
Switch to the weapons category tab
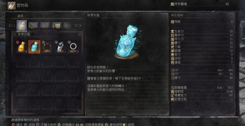[67, 26]
